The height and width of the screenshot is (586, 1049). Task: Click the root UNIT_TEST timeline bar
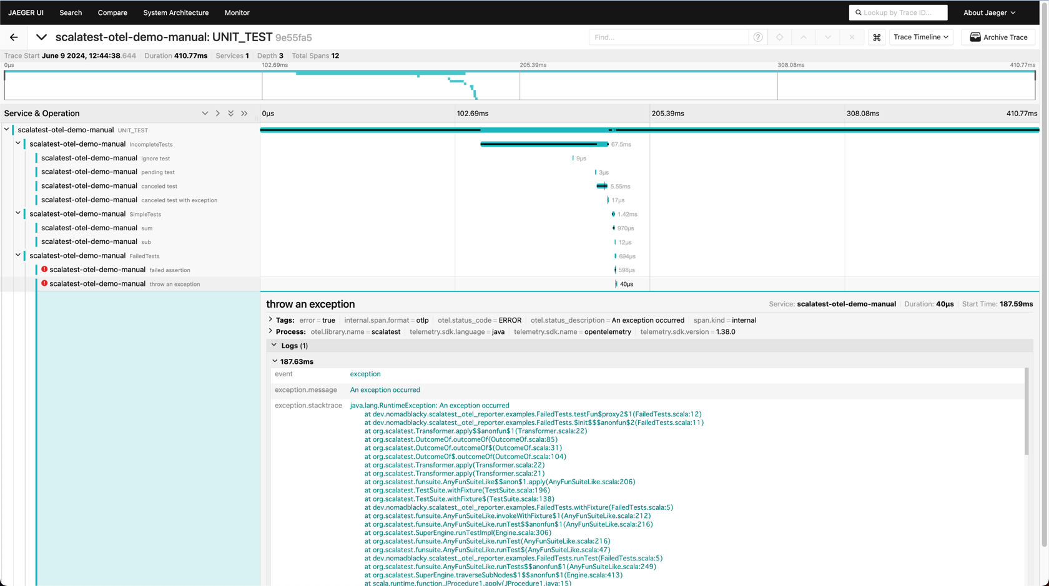click(x=649, y=130)
